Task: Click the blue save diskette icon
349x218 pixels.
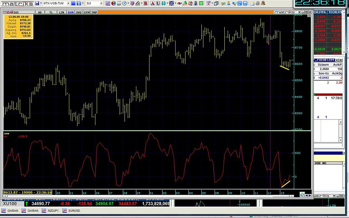Action: pyautogui.click(x=37, y=3)
